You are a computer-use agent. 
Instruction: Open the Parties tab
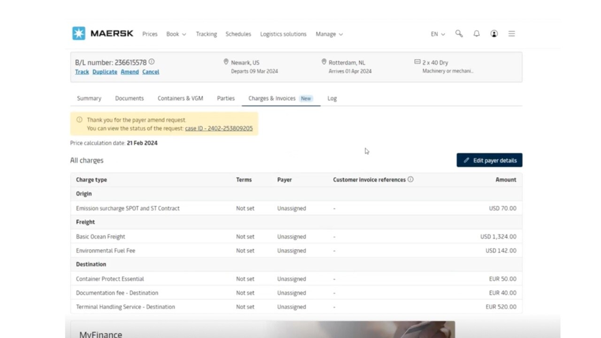[226, 99]
